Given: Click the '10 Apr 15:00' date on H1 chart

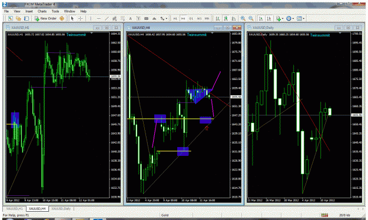Looking at the screenshot, I should (50, 201).
